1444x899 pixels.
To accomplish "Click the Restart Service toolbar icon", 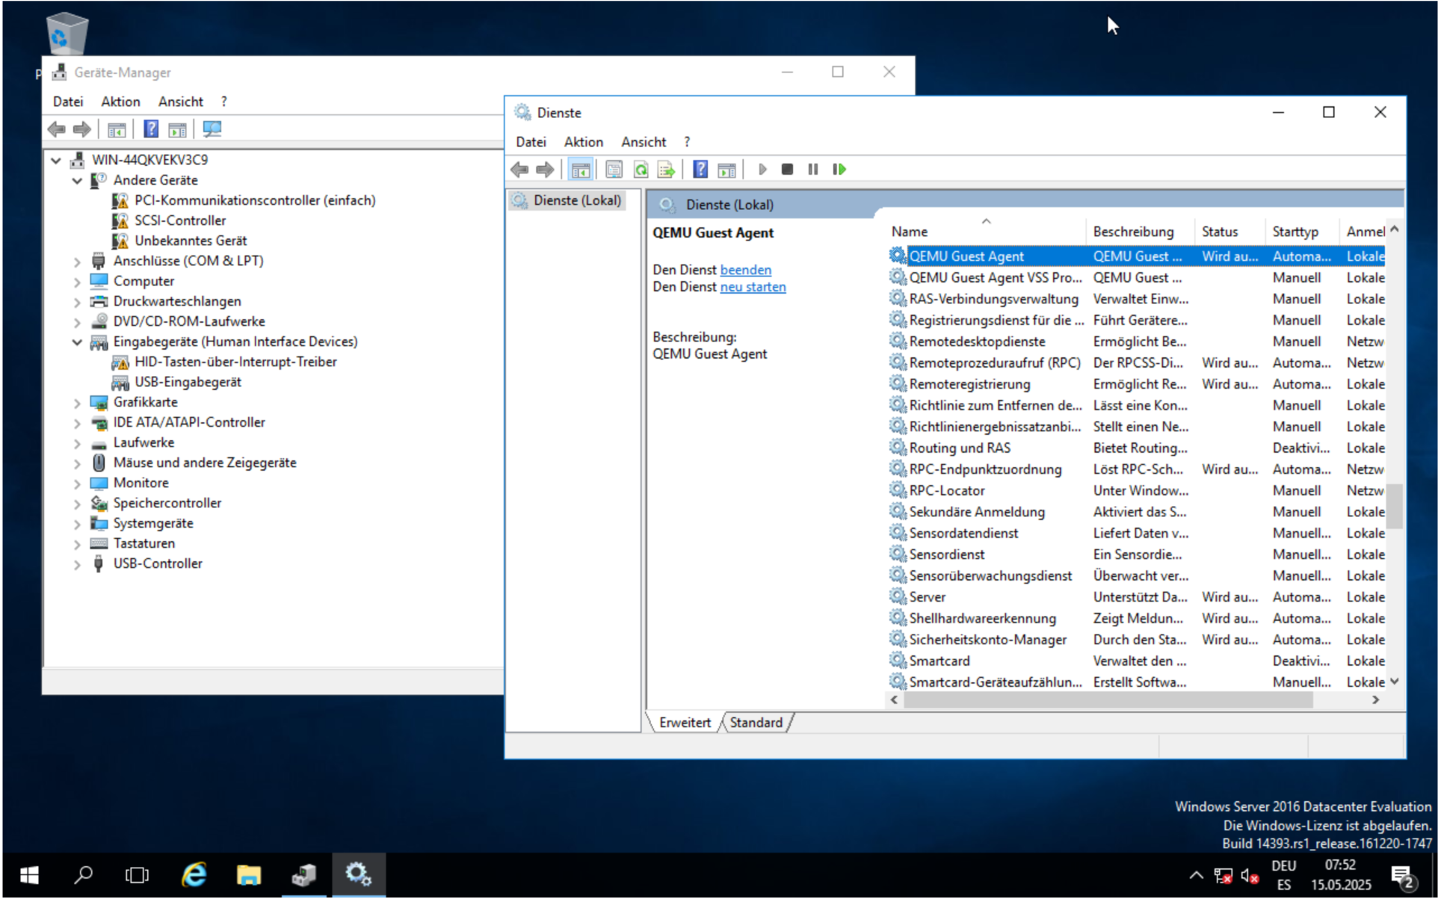I will pyautogui.click(x=841, y=170).
